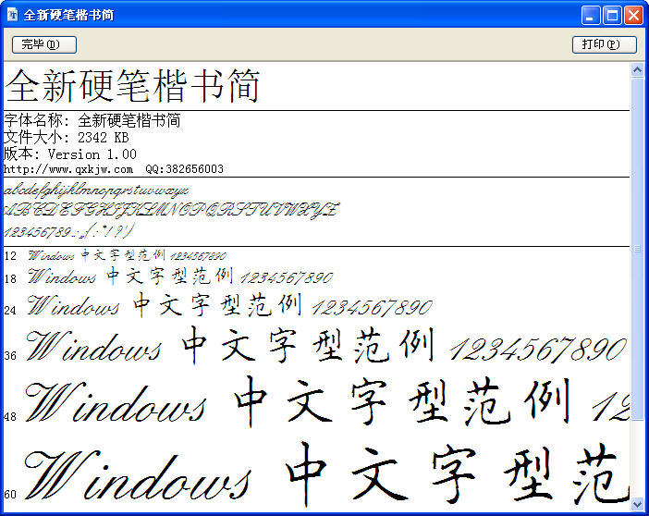Click the 24-point 1234567890 sample
649x516 pixels.
tap(372, 308)
